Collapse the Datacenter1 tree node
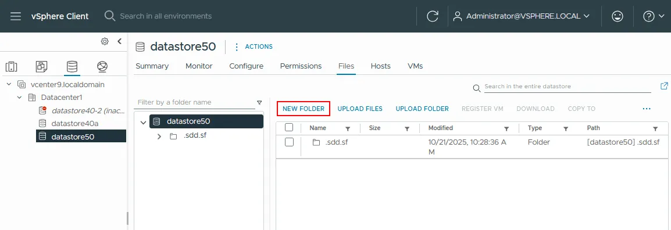Screen dimensions: 671x230 19,98
